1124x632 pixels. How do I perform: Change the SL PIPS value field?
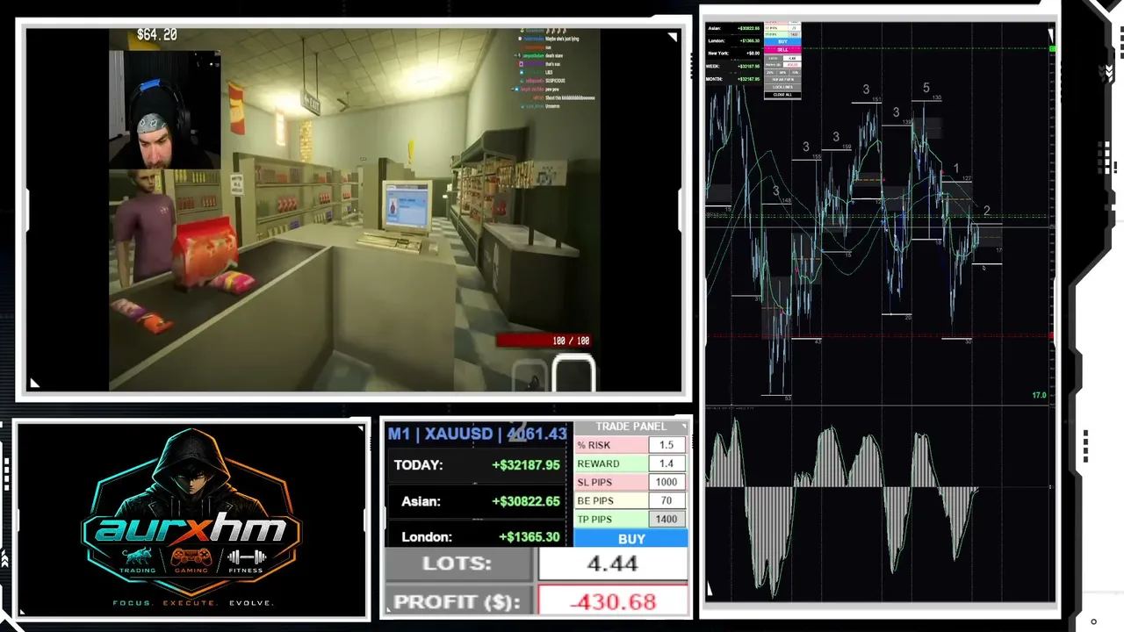(666, 482)
